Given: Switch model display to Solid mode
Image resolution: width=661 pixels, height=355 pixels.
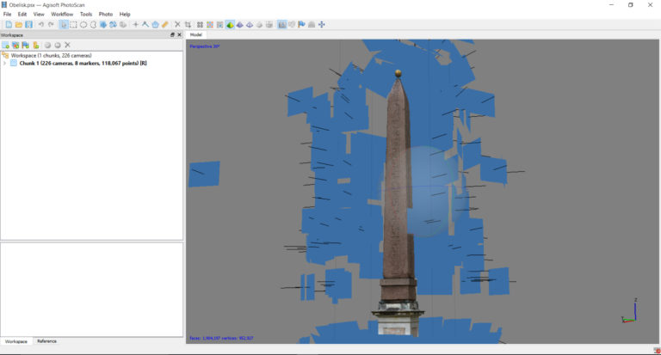Looking at the screenshot, I should pos(240,24).
